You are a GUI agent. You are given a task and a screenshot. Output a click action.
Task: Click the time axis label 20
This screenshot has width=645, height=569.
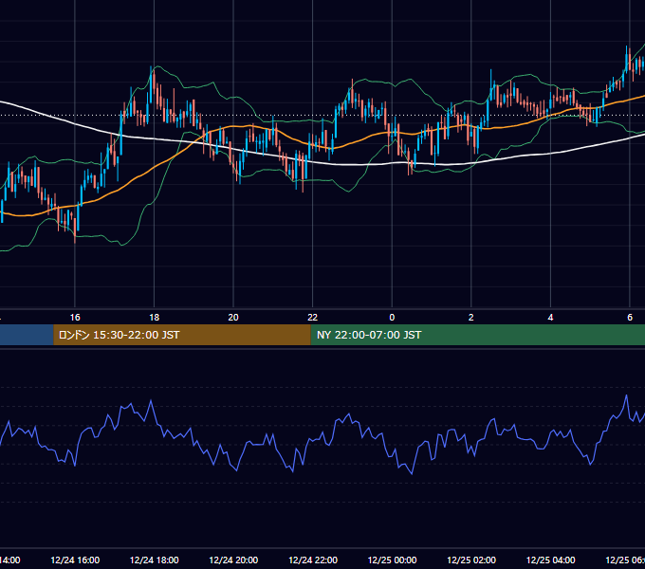click(233, 318)
